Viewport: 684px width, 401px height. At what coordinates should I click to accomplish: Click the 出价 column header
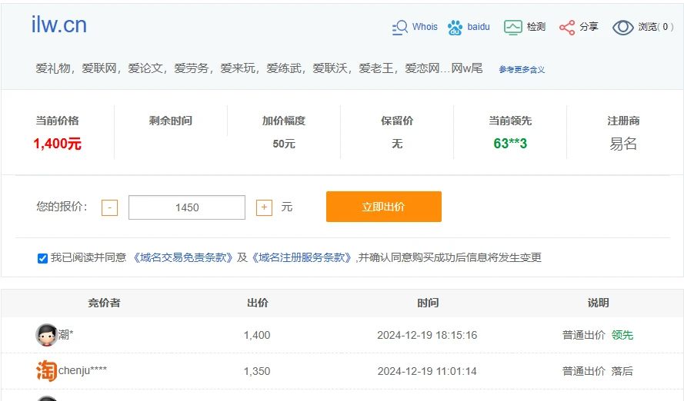pos(258,303)
